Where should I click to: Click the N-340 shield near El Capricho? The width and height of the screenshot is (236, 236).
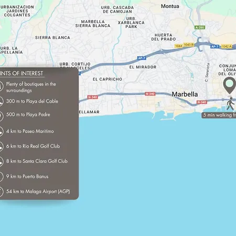coord(92,97)
